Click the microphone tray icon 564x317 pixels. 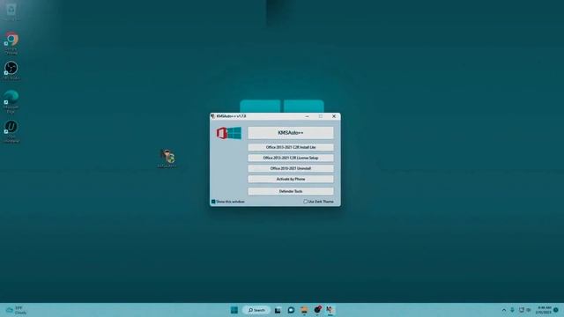[x=512, y=310]
